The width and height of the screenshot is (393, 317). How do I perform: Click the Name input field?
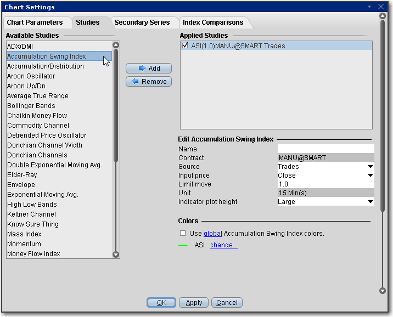click(x=325, y=149)
